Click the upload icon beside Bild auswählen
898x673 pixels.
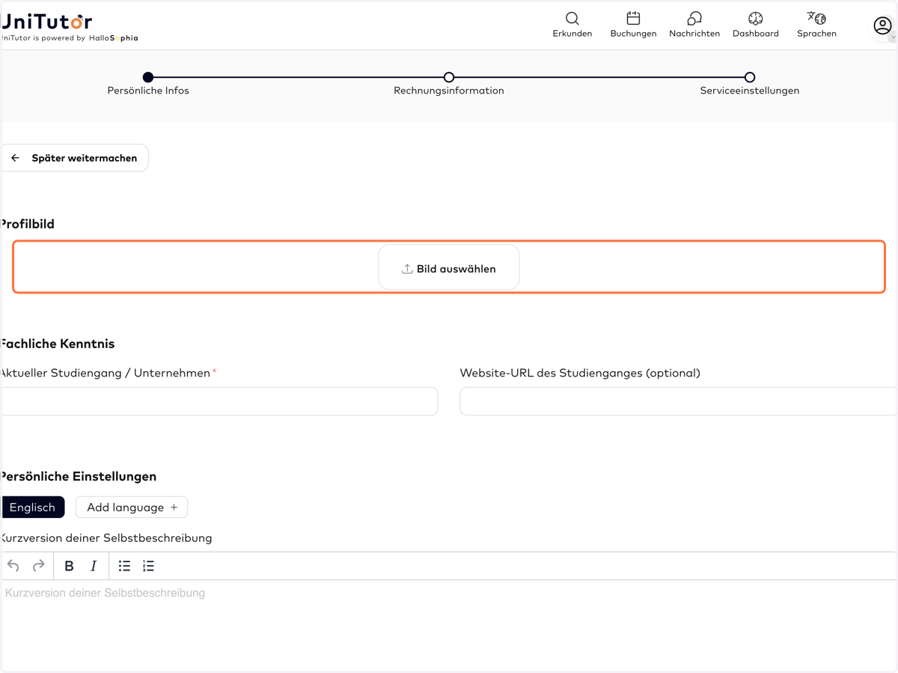click(407, 269)
